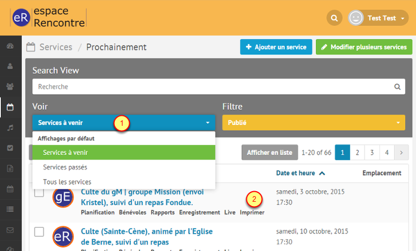Click the Services breadcrumb link
The height and width of the screenshot is (251, 416).
coord(55,47)
